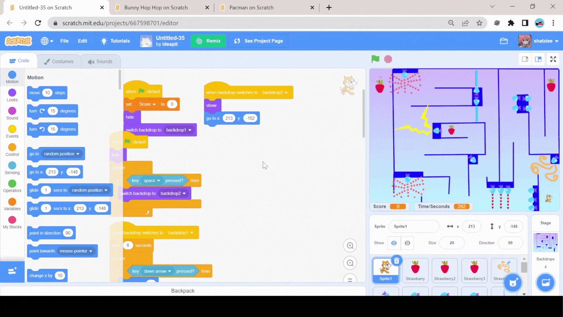
Task: Open the Score variable dropdown in set block
Action: click(147, 104)
